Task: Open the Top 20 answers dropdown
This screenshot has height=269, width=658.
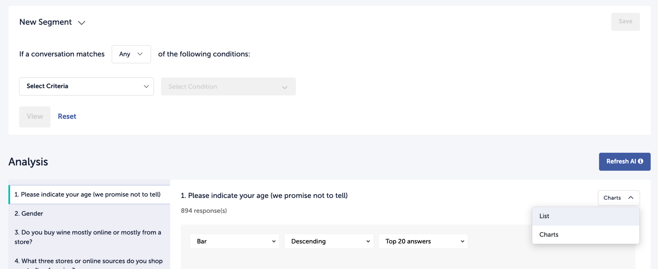Action: pos(423,241)
